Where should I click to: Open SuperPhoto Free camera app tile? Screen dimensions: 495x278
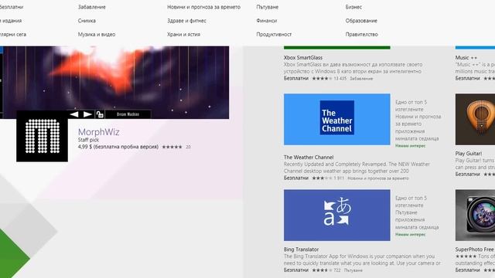click(475, 215)
